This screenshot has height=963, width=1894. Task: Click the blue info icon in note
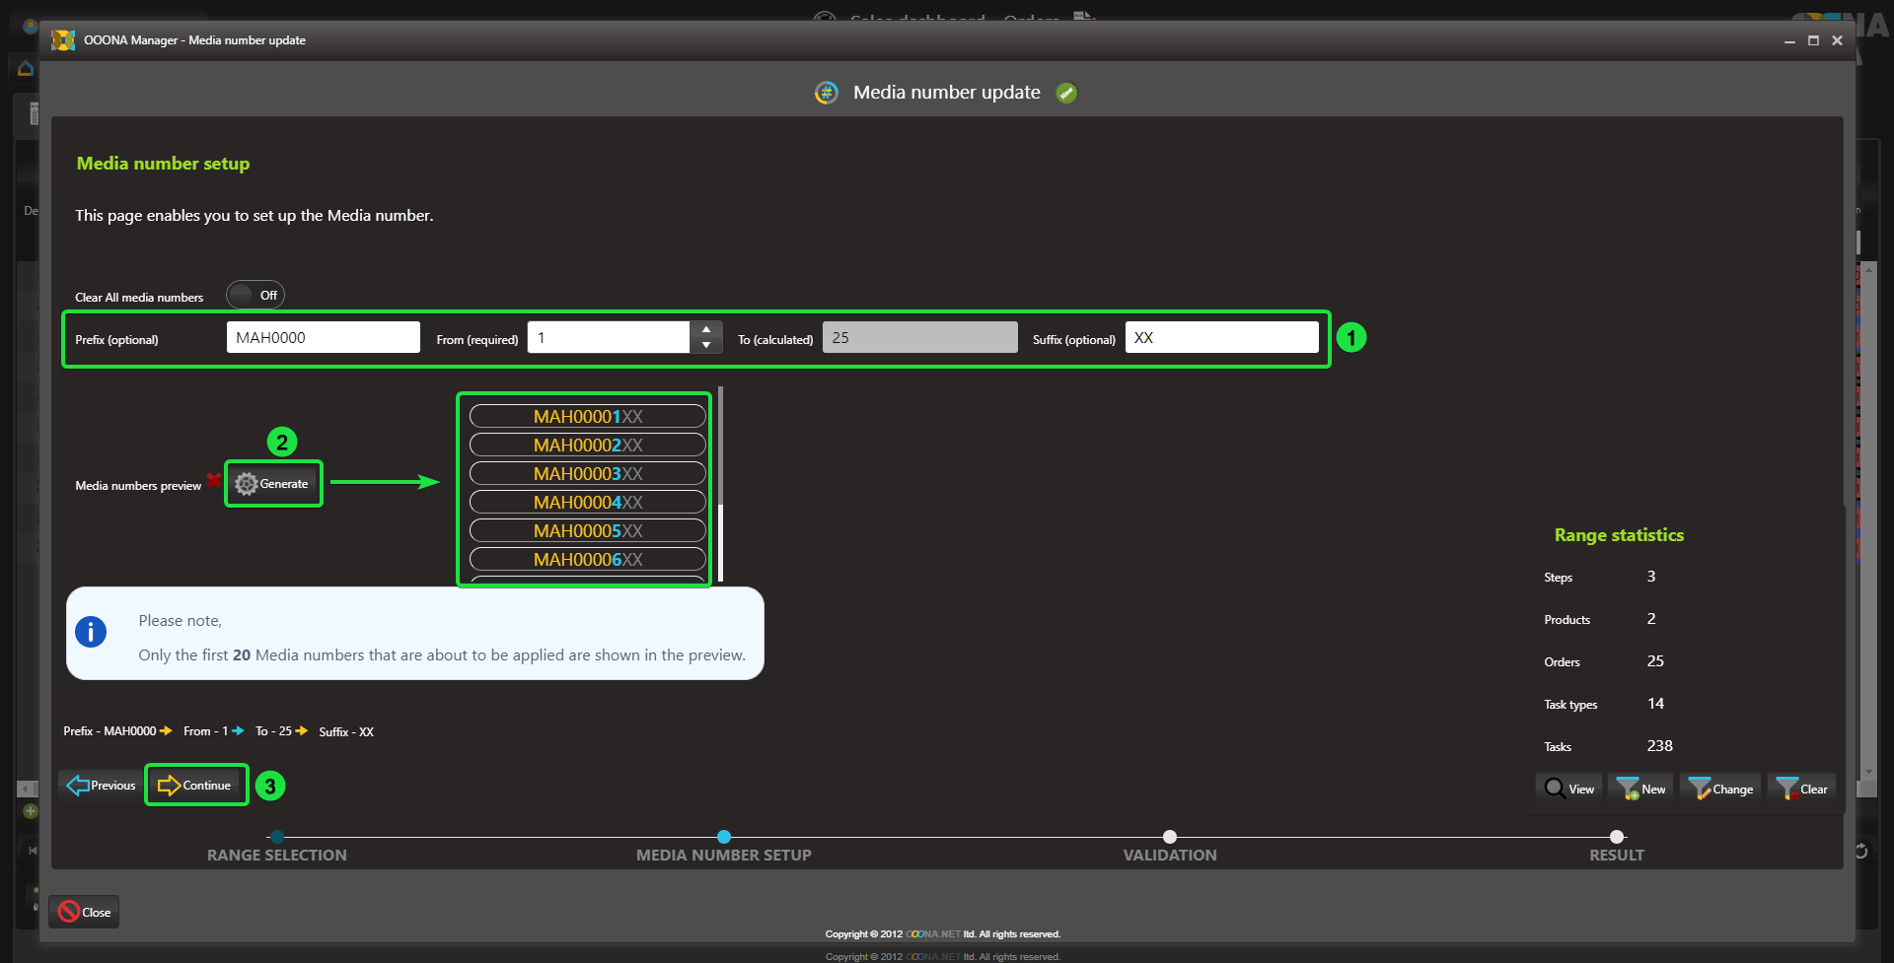91,632
